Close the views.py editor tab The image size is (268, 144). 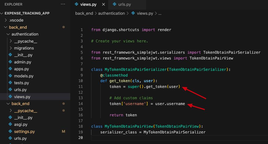(x=103, y=4)
